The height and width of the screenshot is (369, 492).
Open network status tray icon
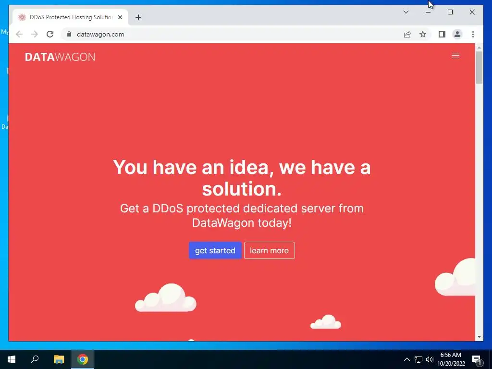point(418,359)
